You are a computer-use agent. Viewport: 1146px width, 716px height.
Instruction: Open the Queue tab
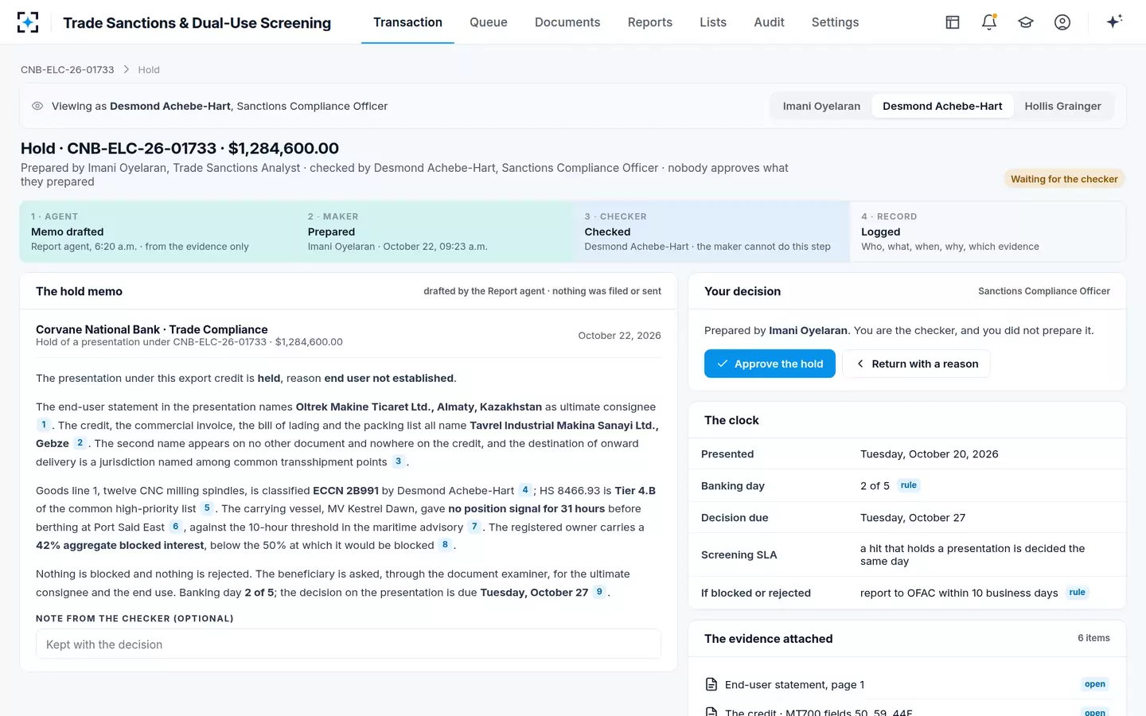pos(489,22)
